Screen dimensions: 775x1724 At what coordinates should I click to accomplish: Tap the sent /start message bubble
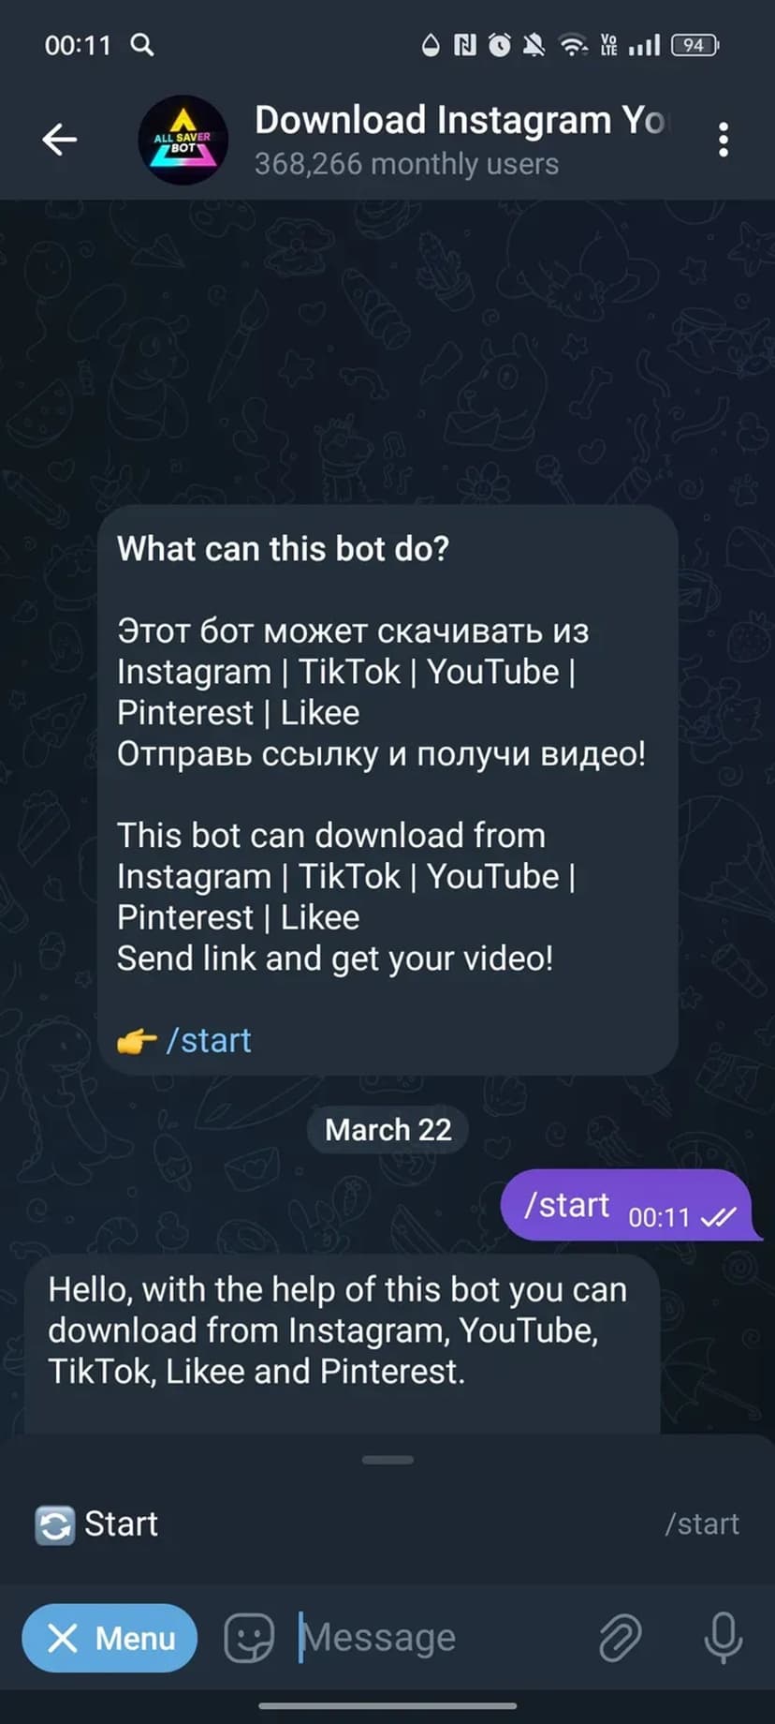coord(630,1205)
